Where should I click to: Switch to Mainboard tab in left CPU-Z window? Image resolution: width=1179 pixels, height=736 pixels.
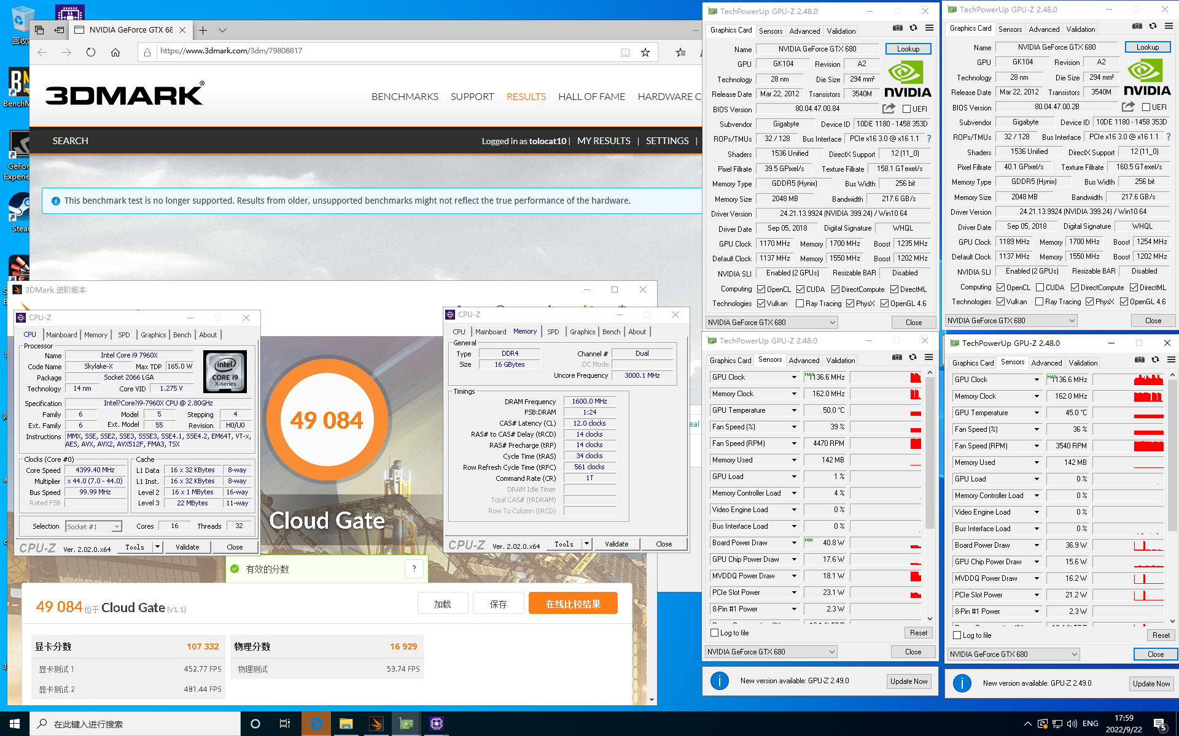(x=61, y=335)
